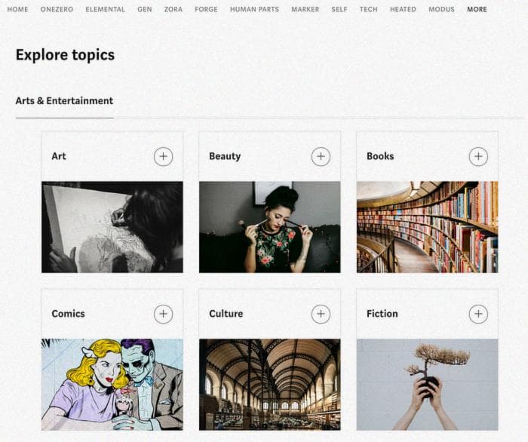Open ZORA in the navigation bar
Screen dimensions: 528x442
[x=173, y=9]
